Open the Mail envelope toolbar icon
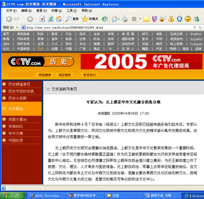The height and width of the screenshot is (199, 204). [x=115, y=19]
